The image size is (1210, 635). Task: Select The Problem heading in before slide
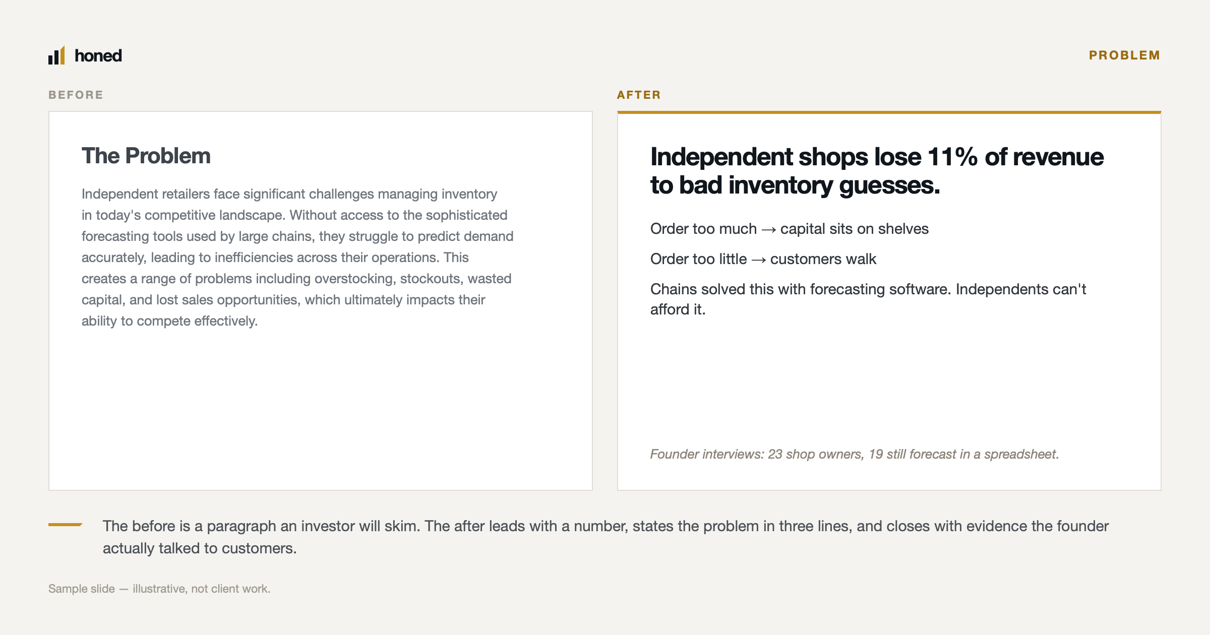coord(146,156)
